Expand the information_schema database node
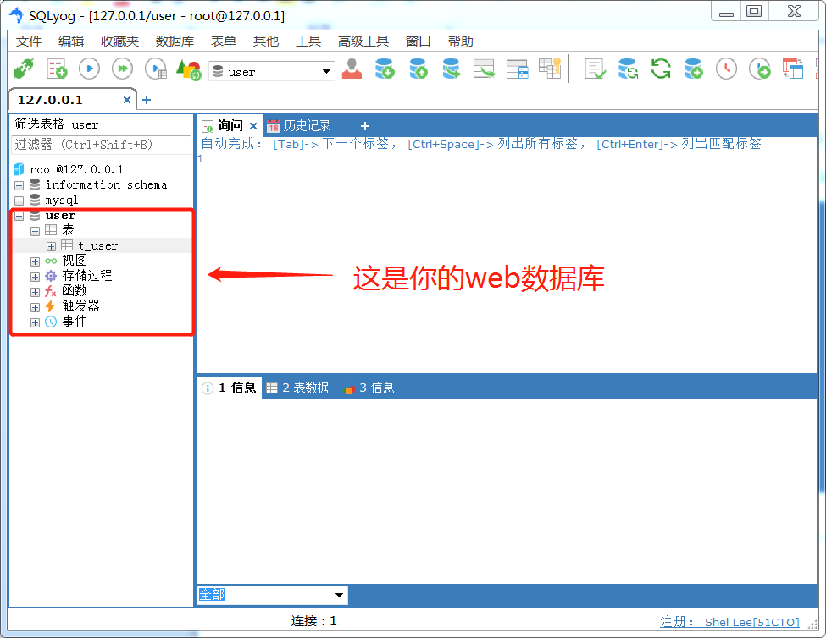Viewport: 826px width, 638px height. pyautogui.click(x=19, y=185)
